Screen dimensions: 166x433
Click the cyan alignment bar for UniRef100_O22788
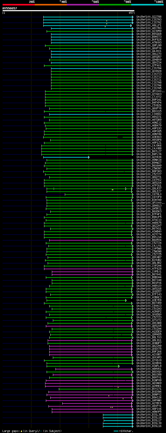pos(88,17)
